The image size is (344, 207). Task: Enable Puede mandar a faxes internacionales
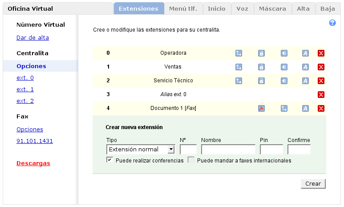(191, 160)
